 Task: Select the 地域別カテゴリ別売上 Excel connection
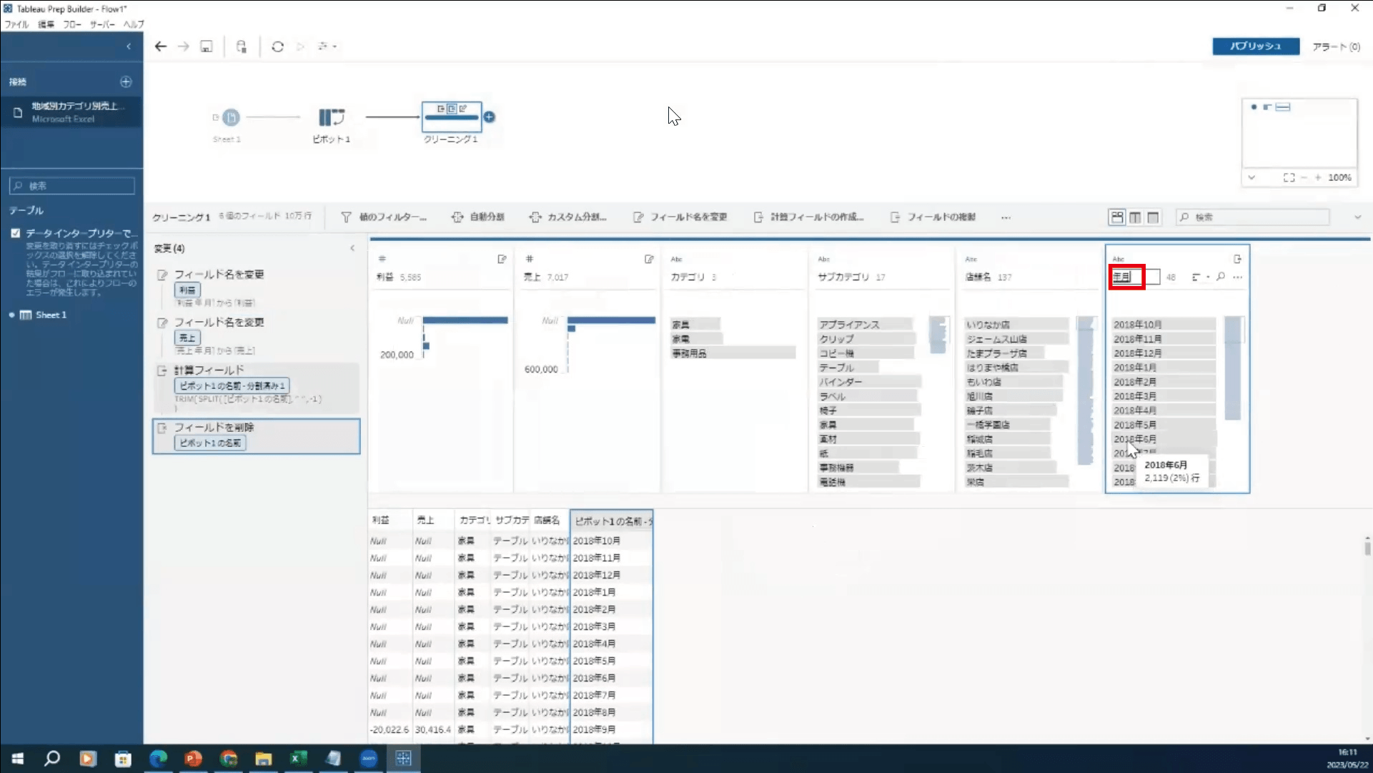point(71,112)
